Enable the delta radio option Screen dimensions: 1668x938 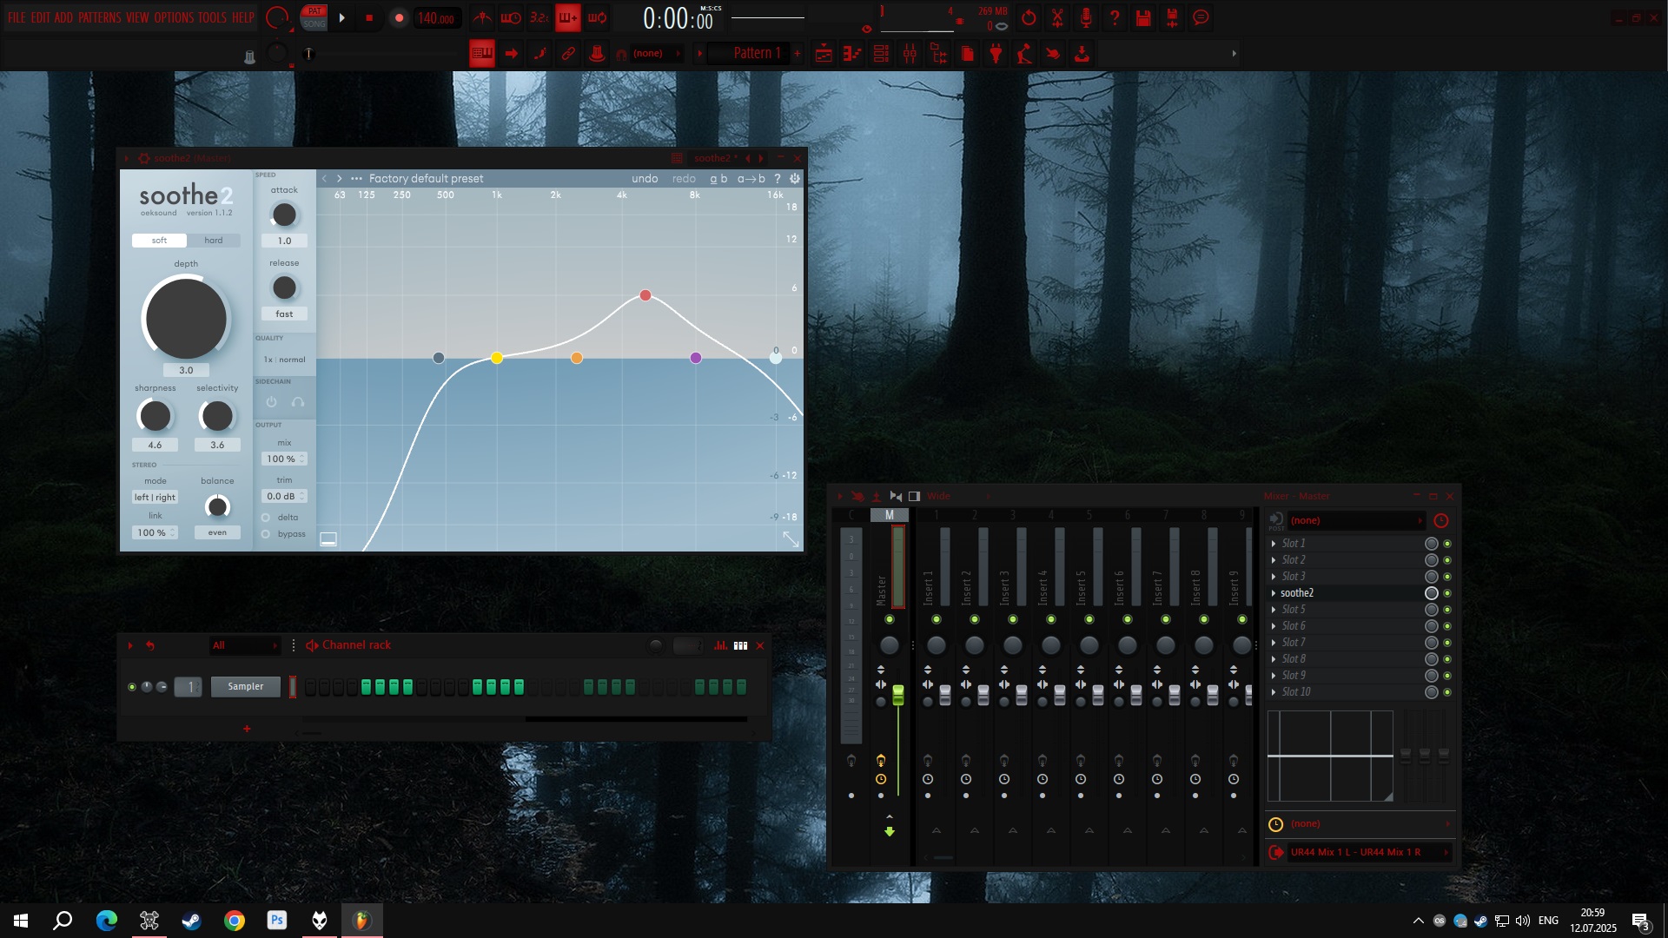point(266,518)
